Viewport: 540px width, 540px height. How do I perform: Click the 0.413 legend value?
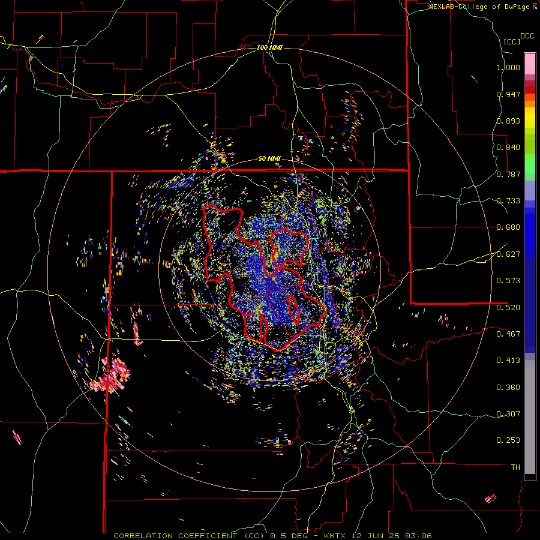pyautogui.click(x=508, y=361)
